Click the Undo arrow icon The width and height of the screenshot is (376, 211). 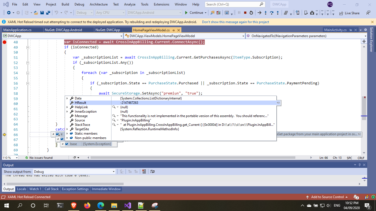(x=56, y=13)
